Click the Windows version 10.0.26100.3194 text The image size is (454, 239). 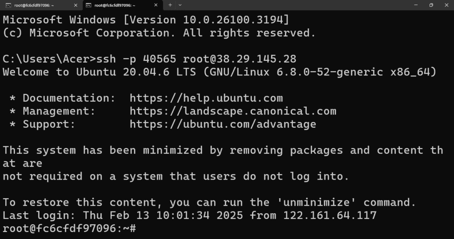coord(233,20)
